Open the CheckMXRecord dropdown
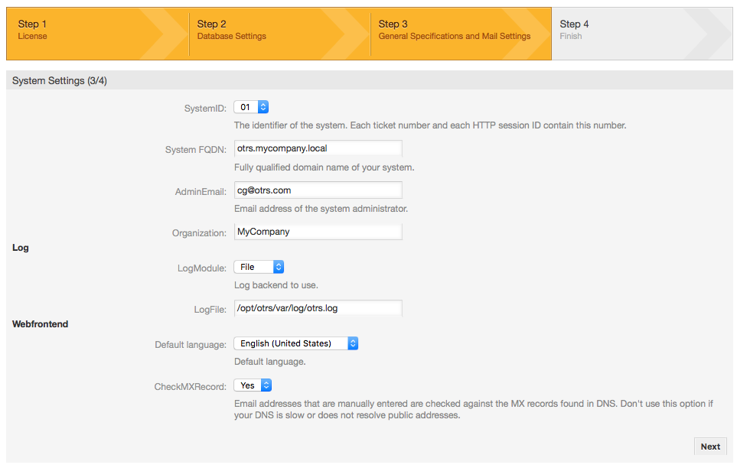Screen dimensions: 737x468 click(252, 385)
